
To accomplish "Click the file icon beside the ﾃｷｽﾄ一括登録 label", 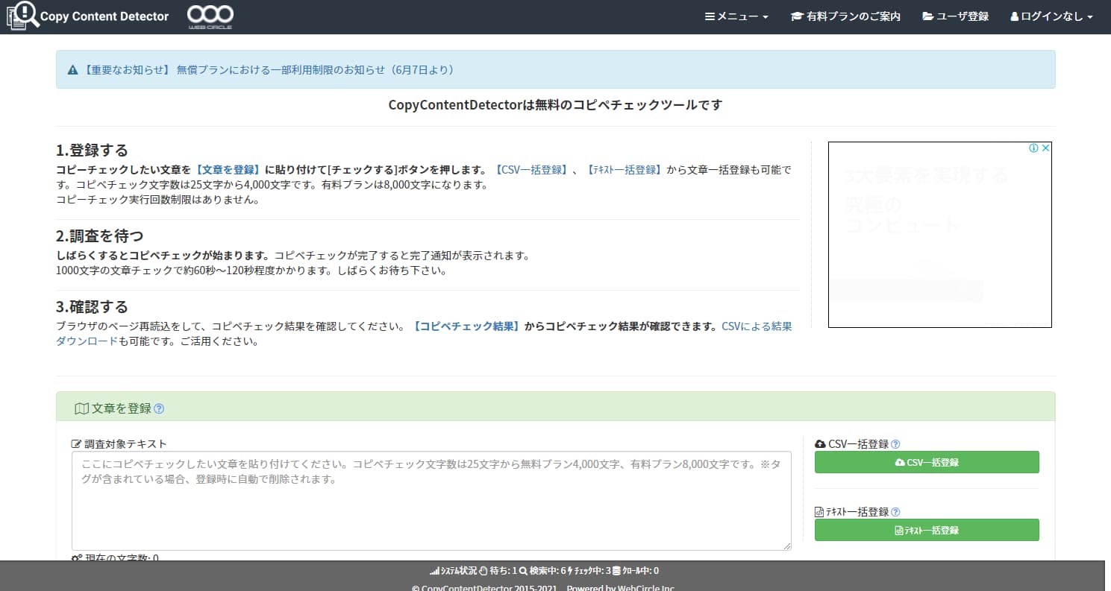I will [x=819, y=512].
